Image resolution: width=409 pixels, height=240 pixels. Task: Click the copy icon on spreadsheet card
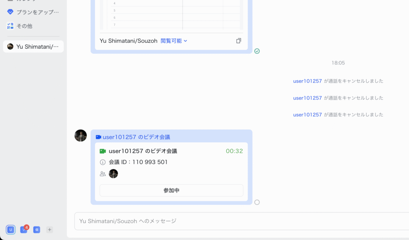click(x=239, y=41)
